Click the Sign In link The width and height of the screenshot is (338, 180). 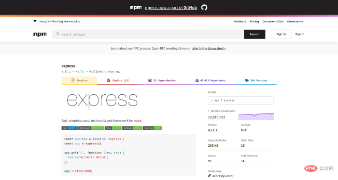[300, 34]
